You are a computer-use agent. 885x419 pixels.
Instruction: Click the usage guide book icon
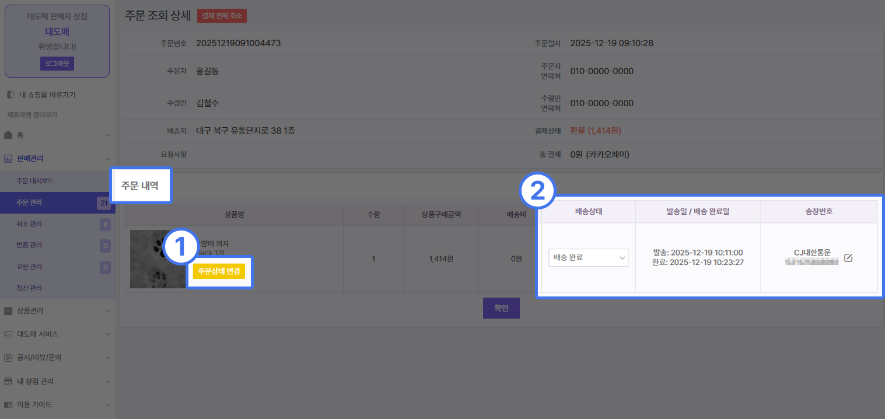click(x=8, y=404)
